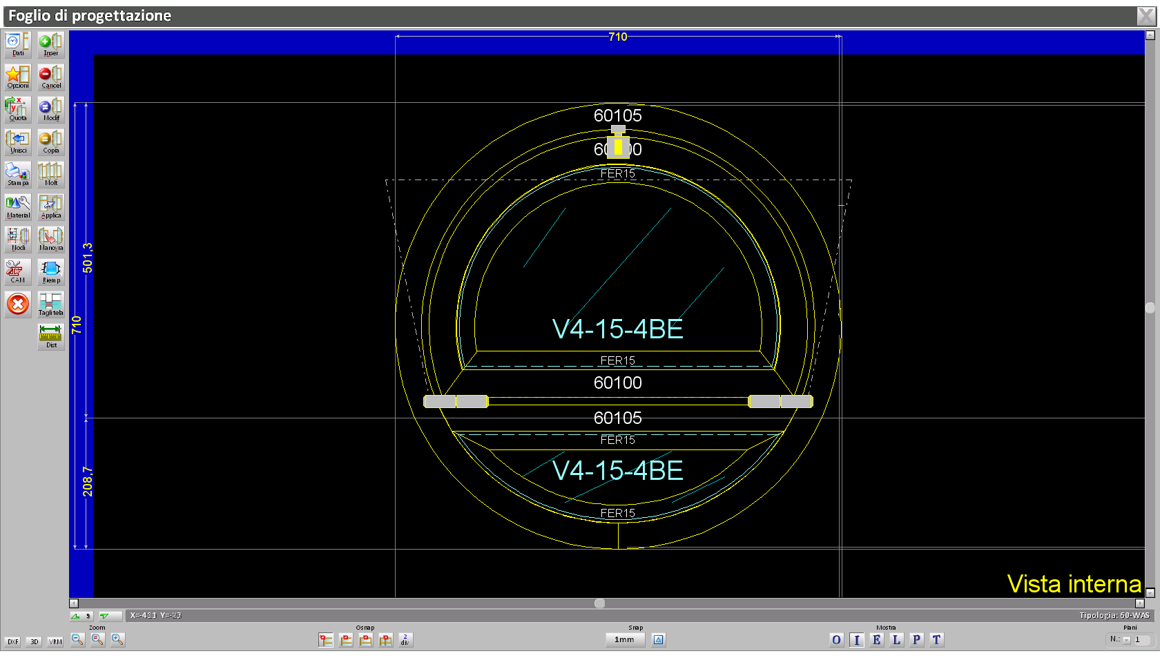Click the Manovra icon
This screenshot has width=1160, height=658.
(51, 240)
